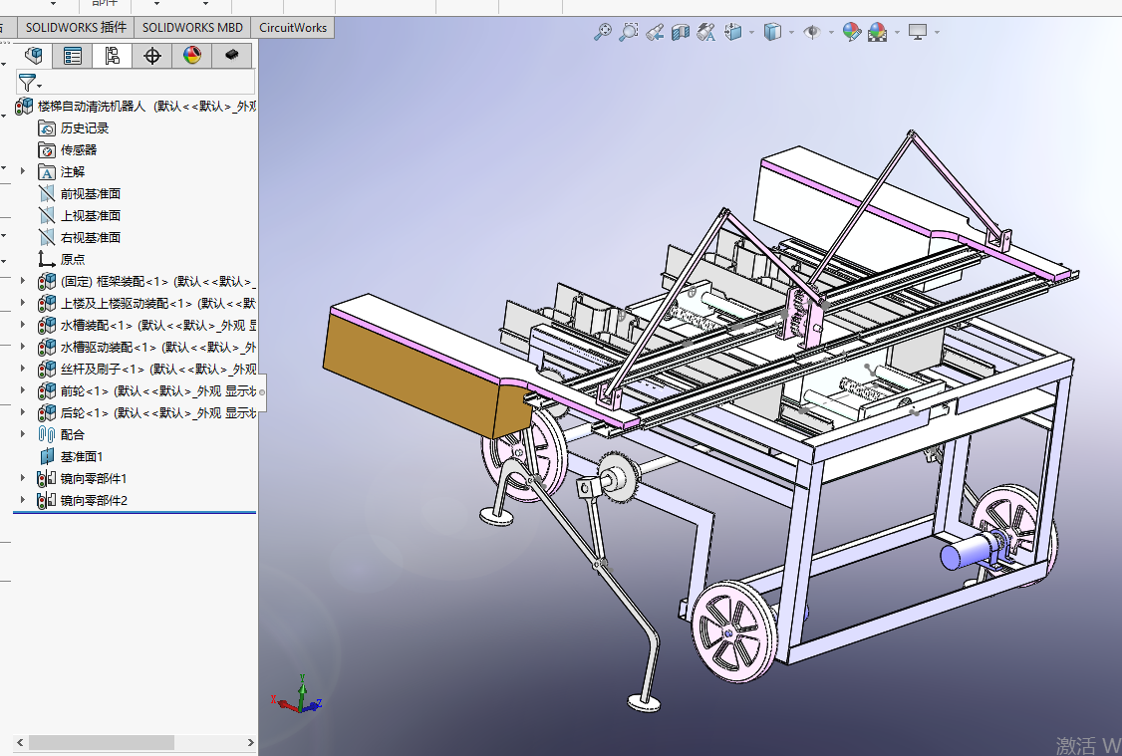The height and width of the screenshot is (756, 1122).
Task: Click Edit Appearance icon
Action: tap(852, 32)
